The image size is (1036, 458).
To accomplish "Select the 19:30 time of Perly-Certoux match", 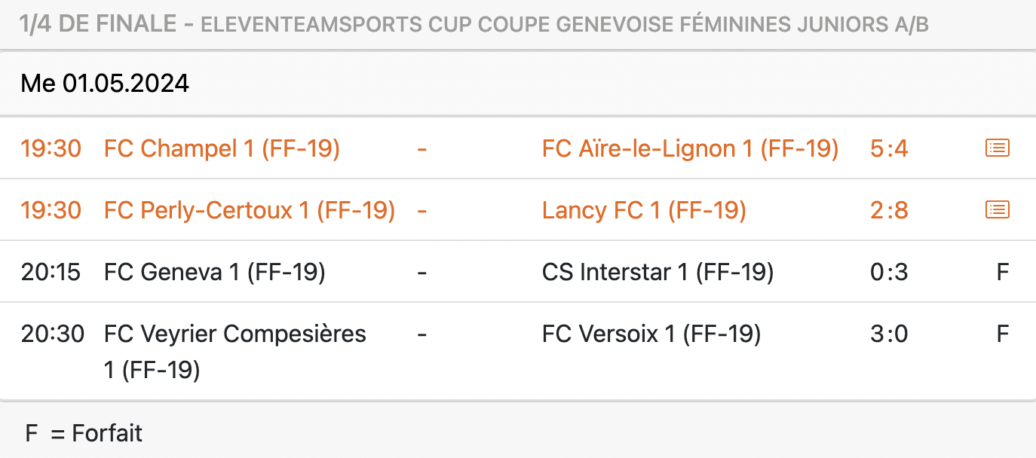I will (51, 210).
